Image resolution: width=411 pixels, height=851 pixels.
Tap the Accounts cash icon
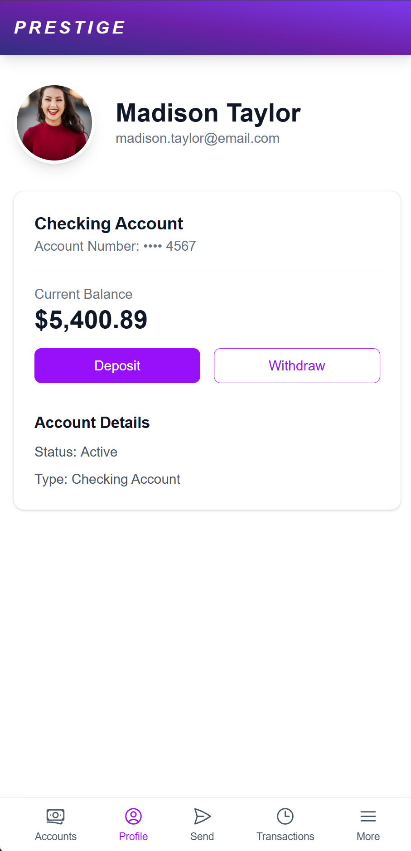(56, 816)
